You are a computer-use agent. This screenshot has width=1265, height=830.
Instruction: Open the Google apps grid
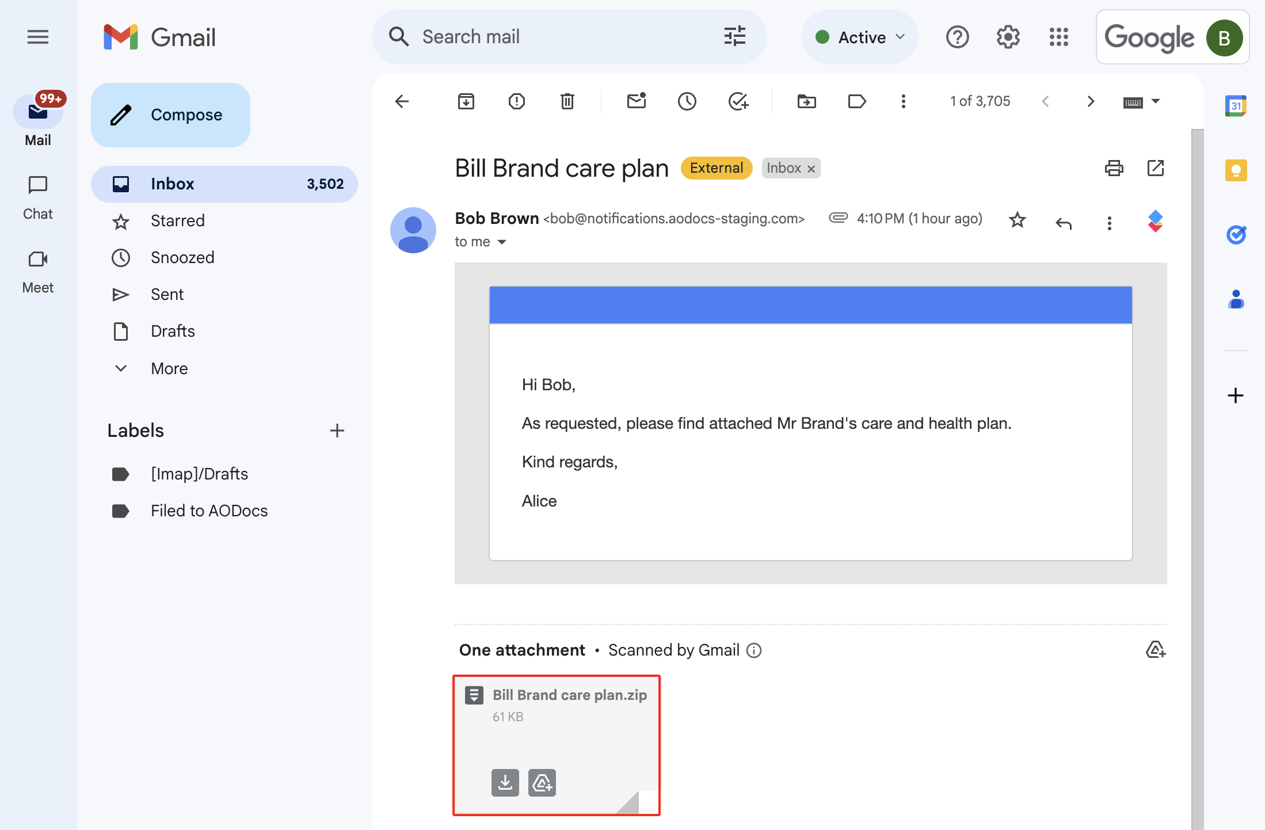click(1059, 37)
